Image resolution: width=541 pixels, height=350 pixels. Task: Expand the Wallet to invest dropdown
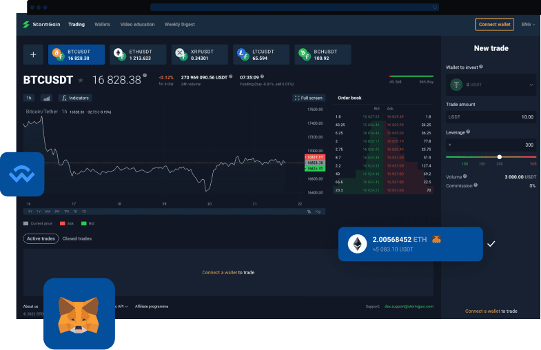tap(531, 85)
